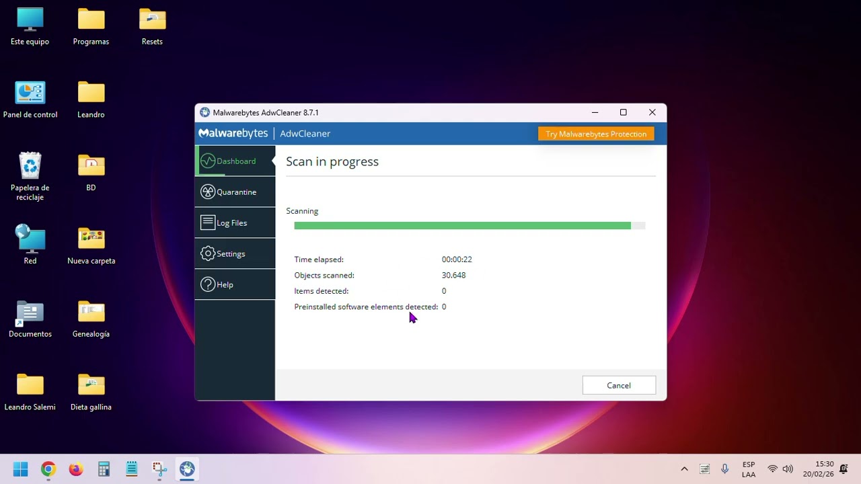Screen dimensions: 861x484
Task: Open the Help section
Action: pos(235,285)
